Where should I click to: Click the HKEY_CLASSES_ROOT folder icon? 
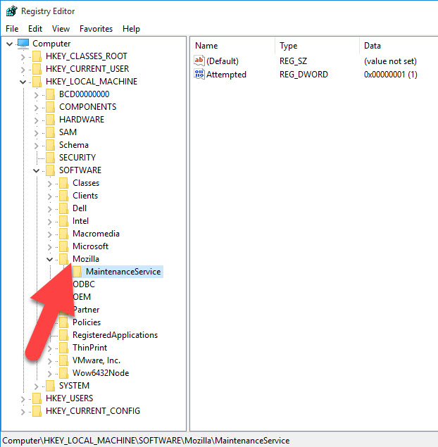[x=37, y=56]
